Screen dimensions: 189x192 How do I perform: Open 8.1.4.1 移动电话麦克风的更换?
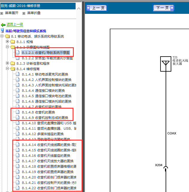45,74
